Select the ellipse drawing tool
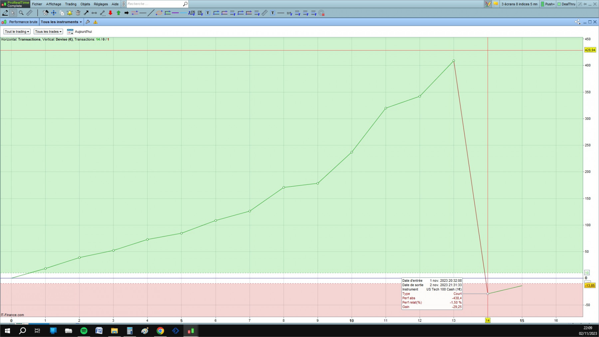The image size is (599, 337). pos(159,13)
